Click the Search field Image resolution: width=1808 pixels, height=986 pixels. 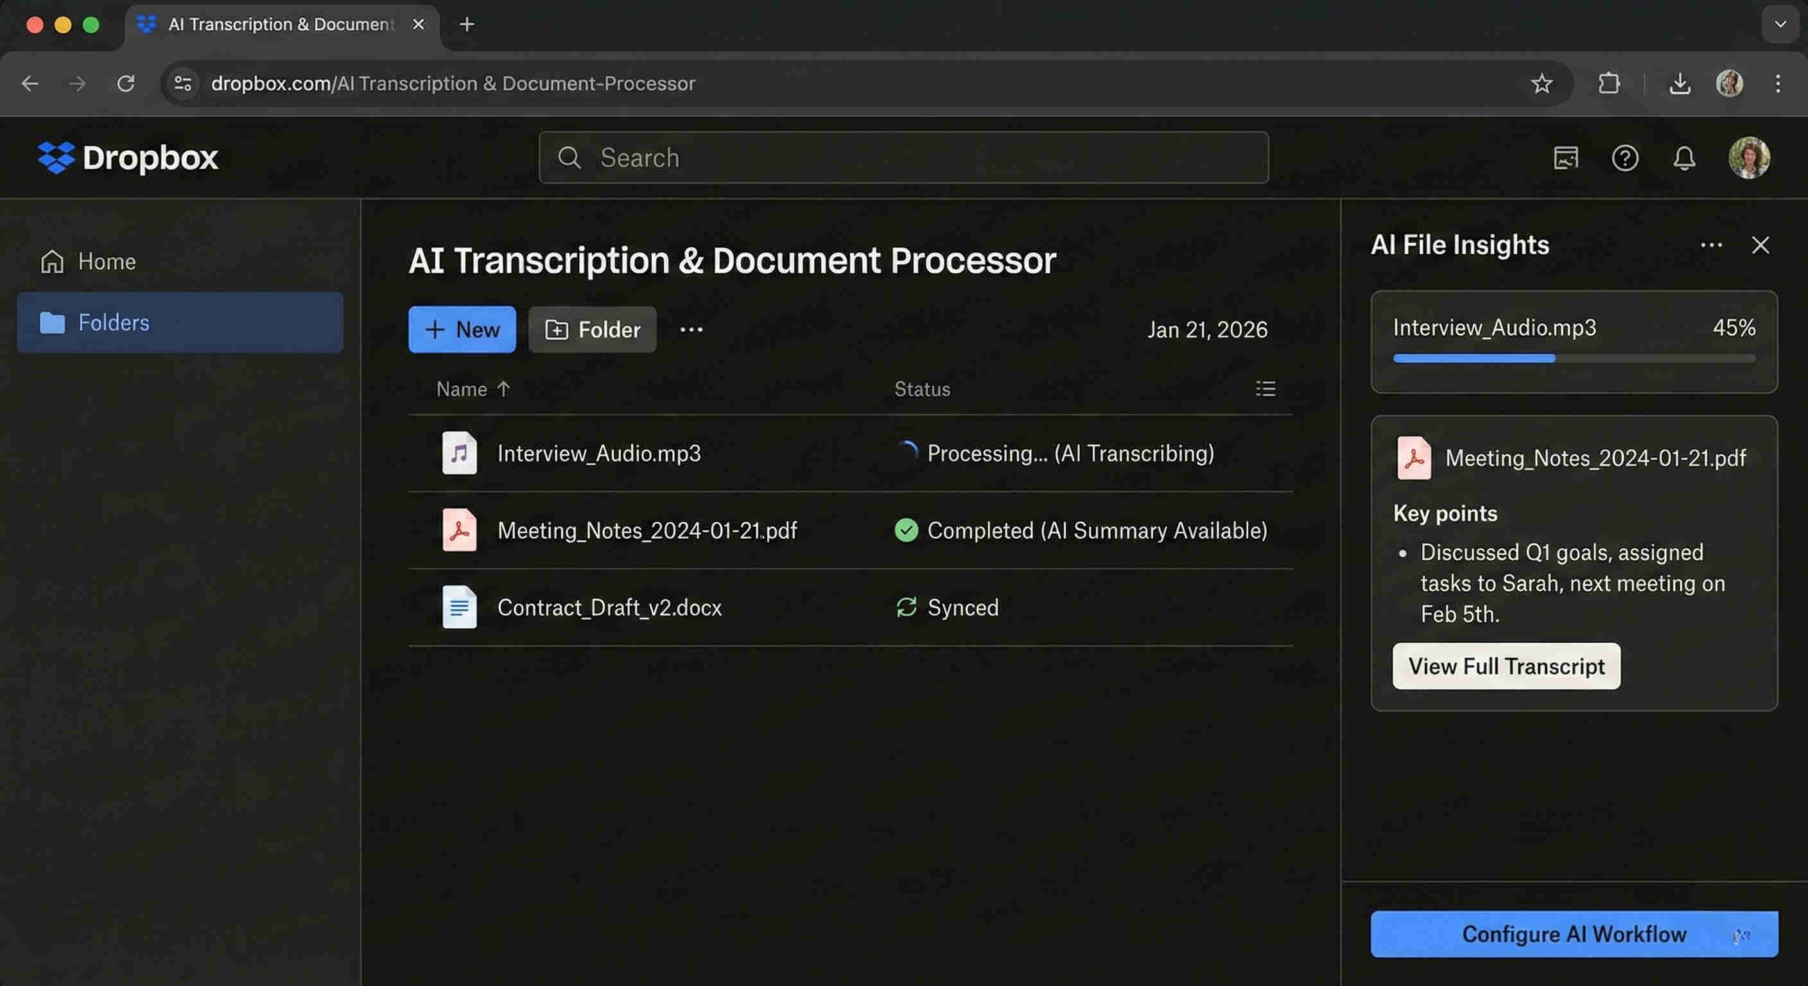pos(903,157)
